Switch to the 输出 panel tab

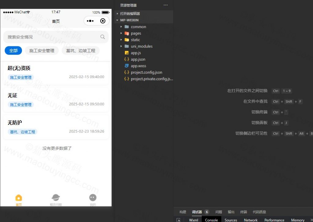coord(231,212)
